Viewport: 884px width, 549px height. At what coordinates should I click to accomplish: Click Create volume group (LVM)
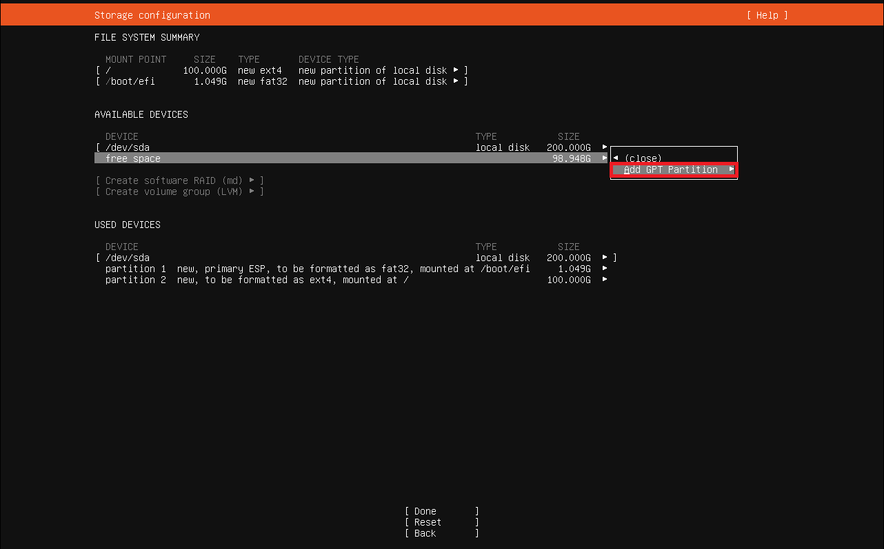click(x=179, y=191)
